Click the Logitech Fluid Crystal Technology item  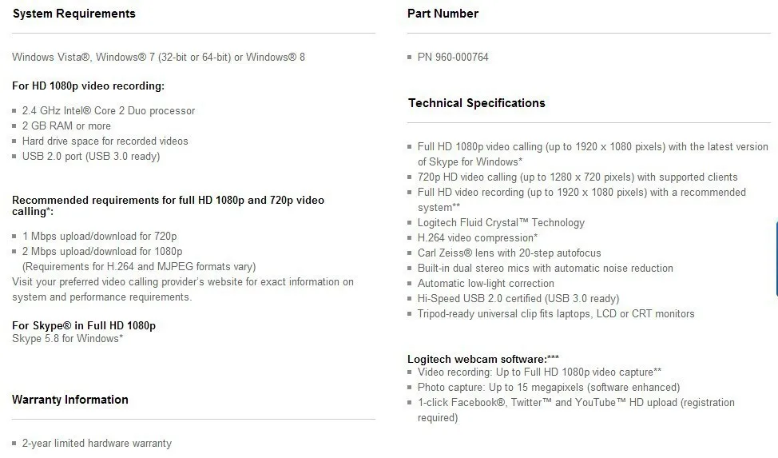tap(501, 223)
